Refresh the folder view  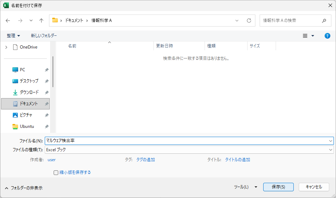pos(249,21)
